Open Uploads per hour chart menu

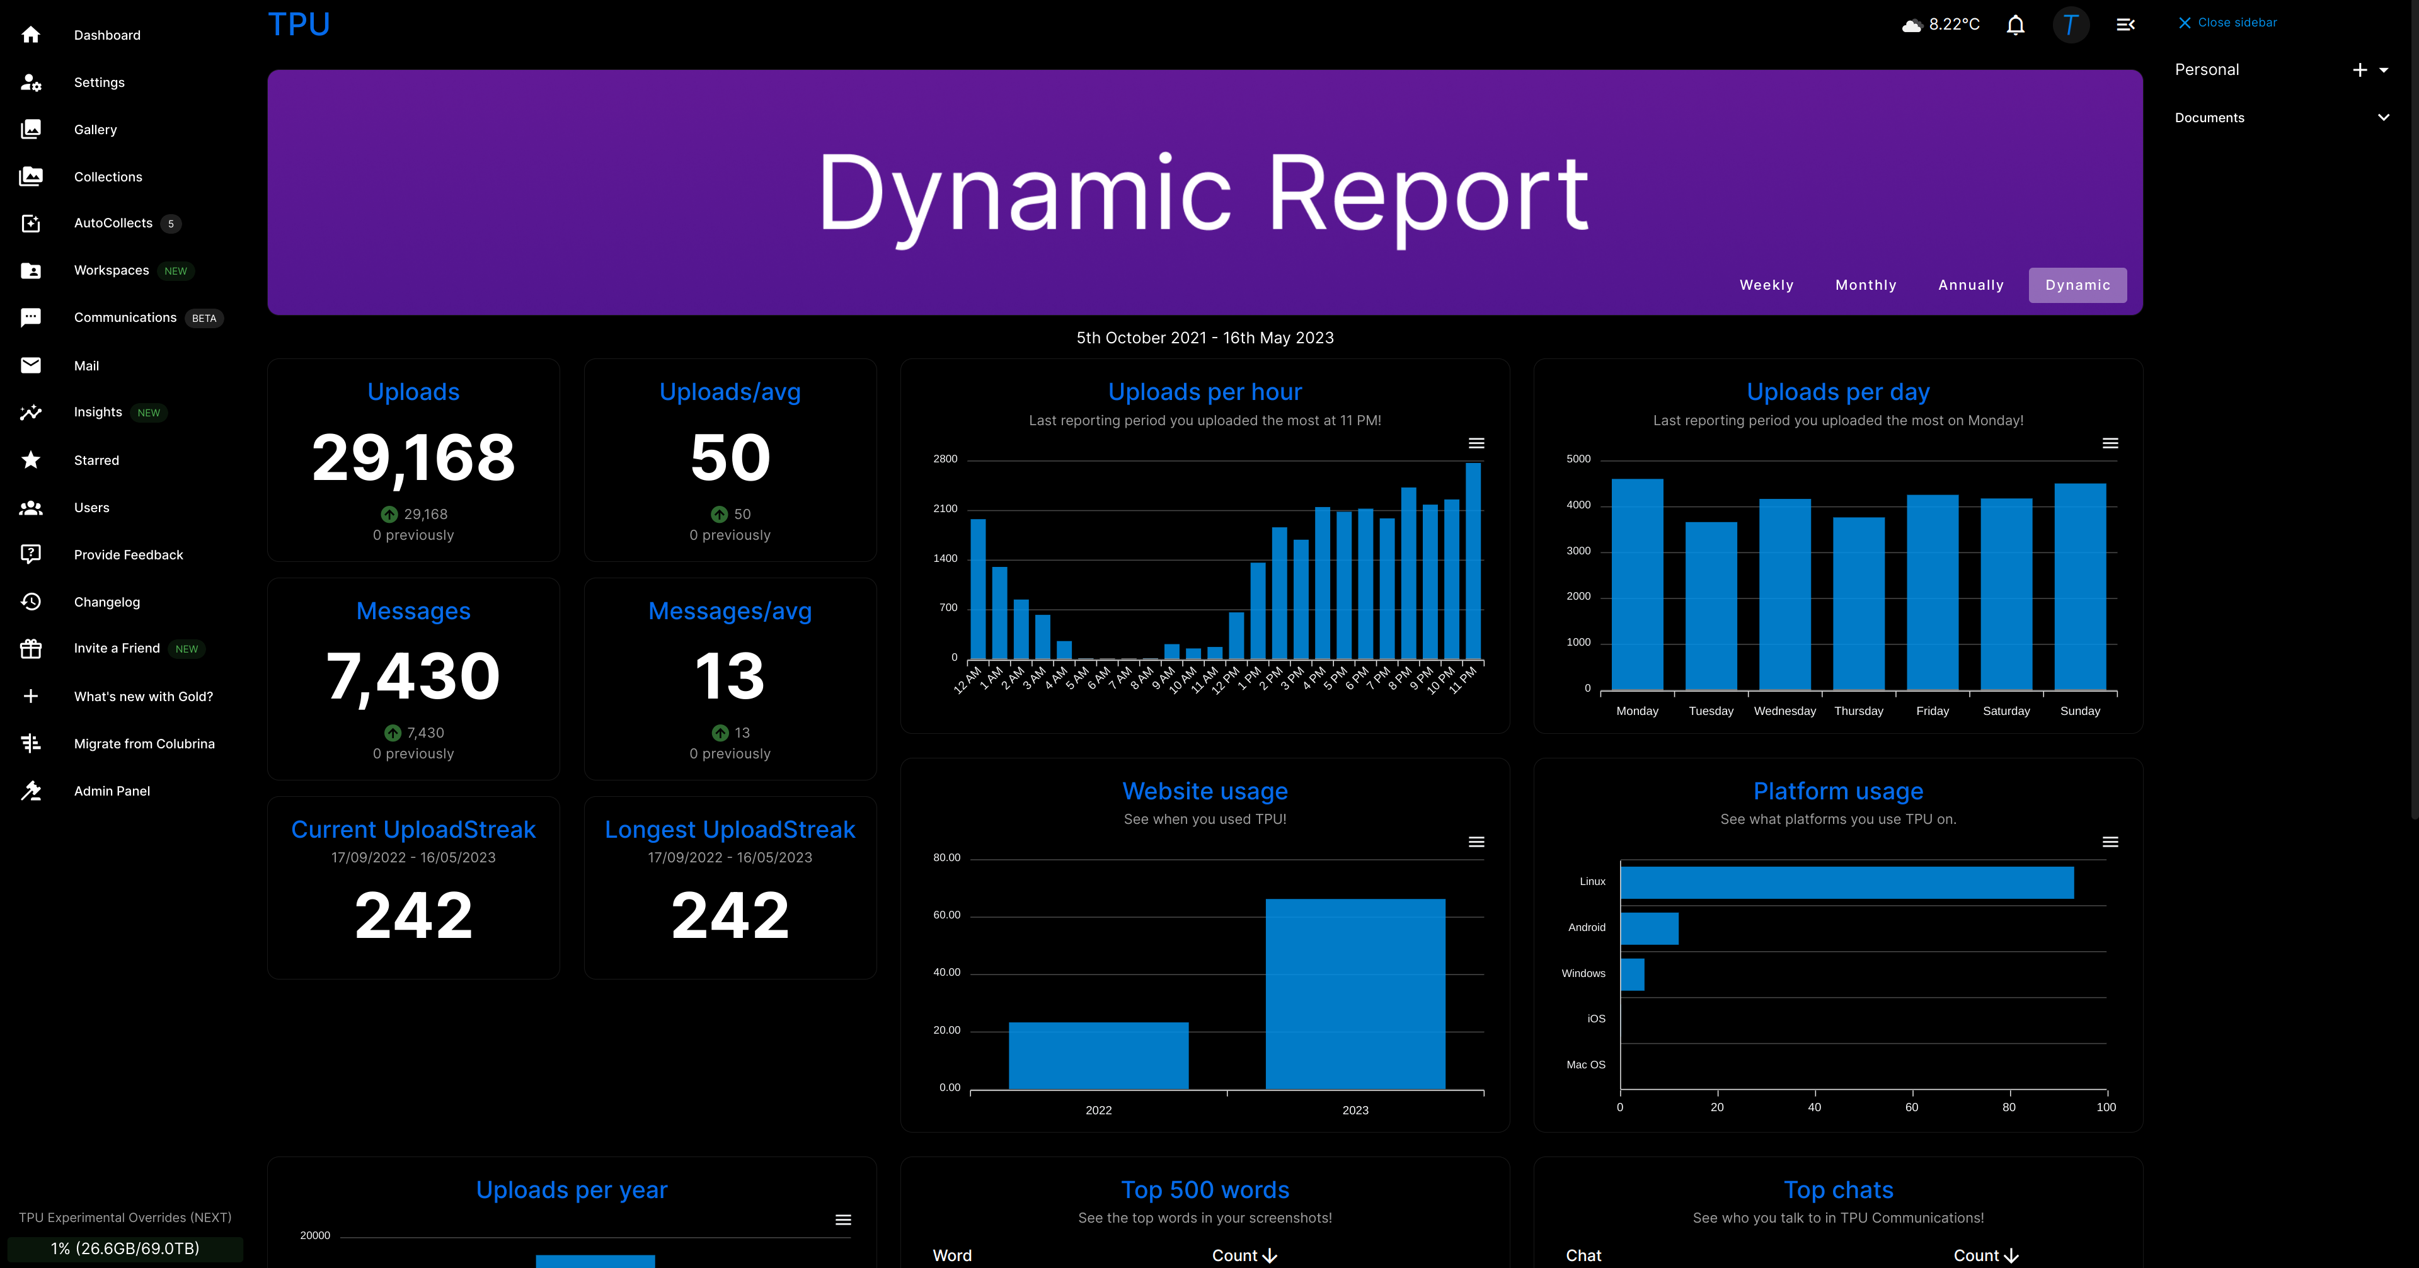1476,443
